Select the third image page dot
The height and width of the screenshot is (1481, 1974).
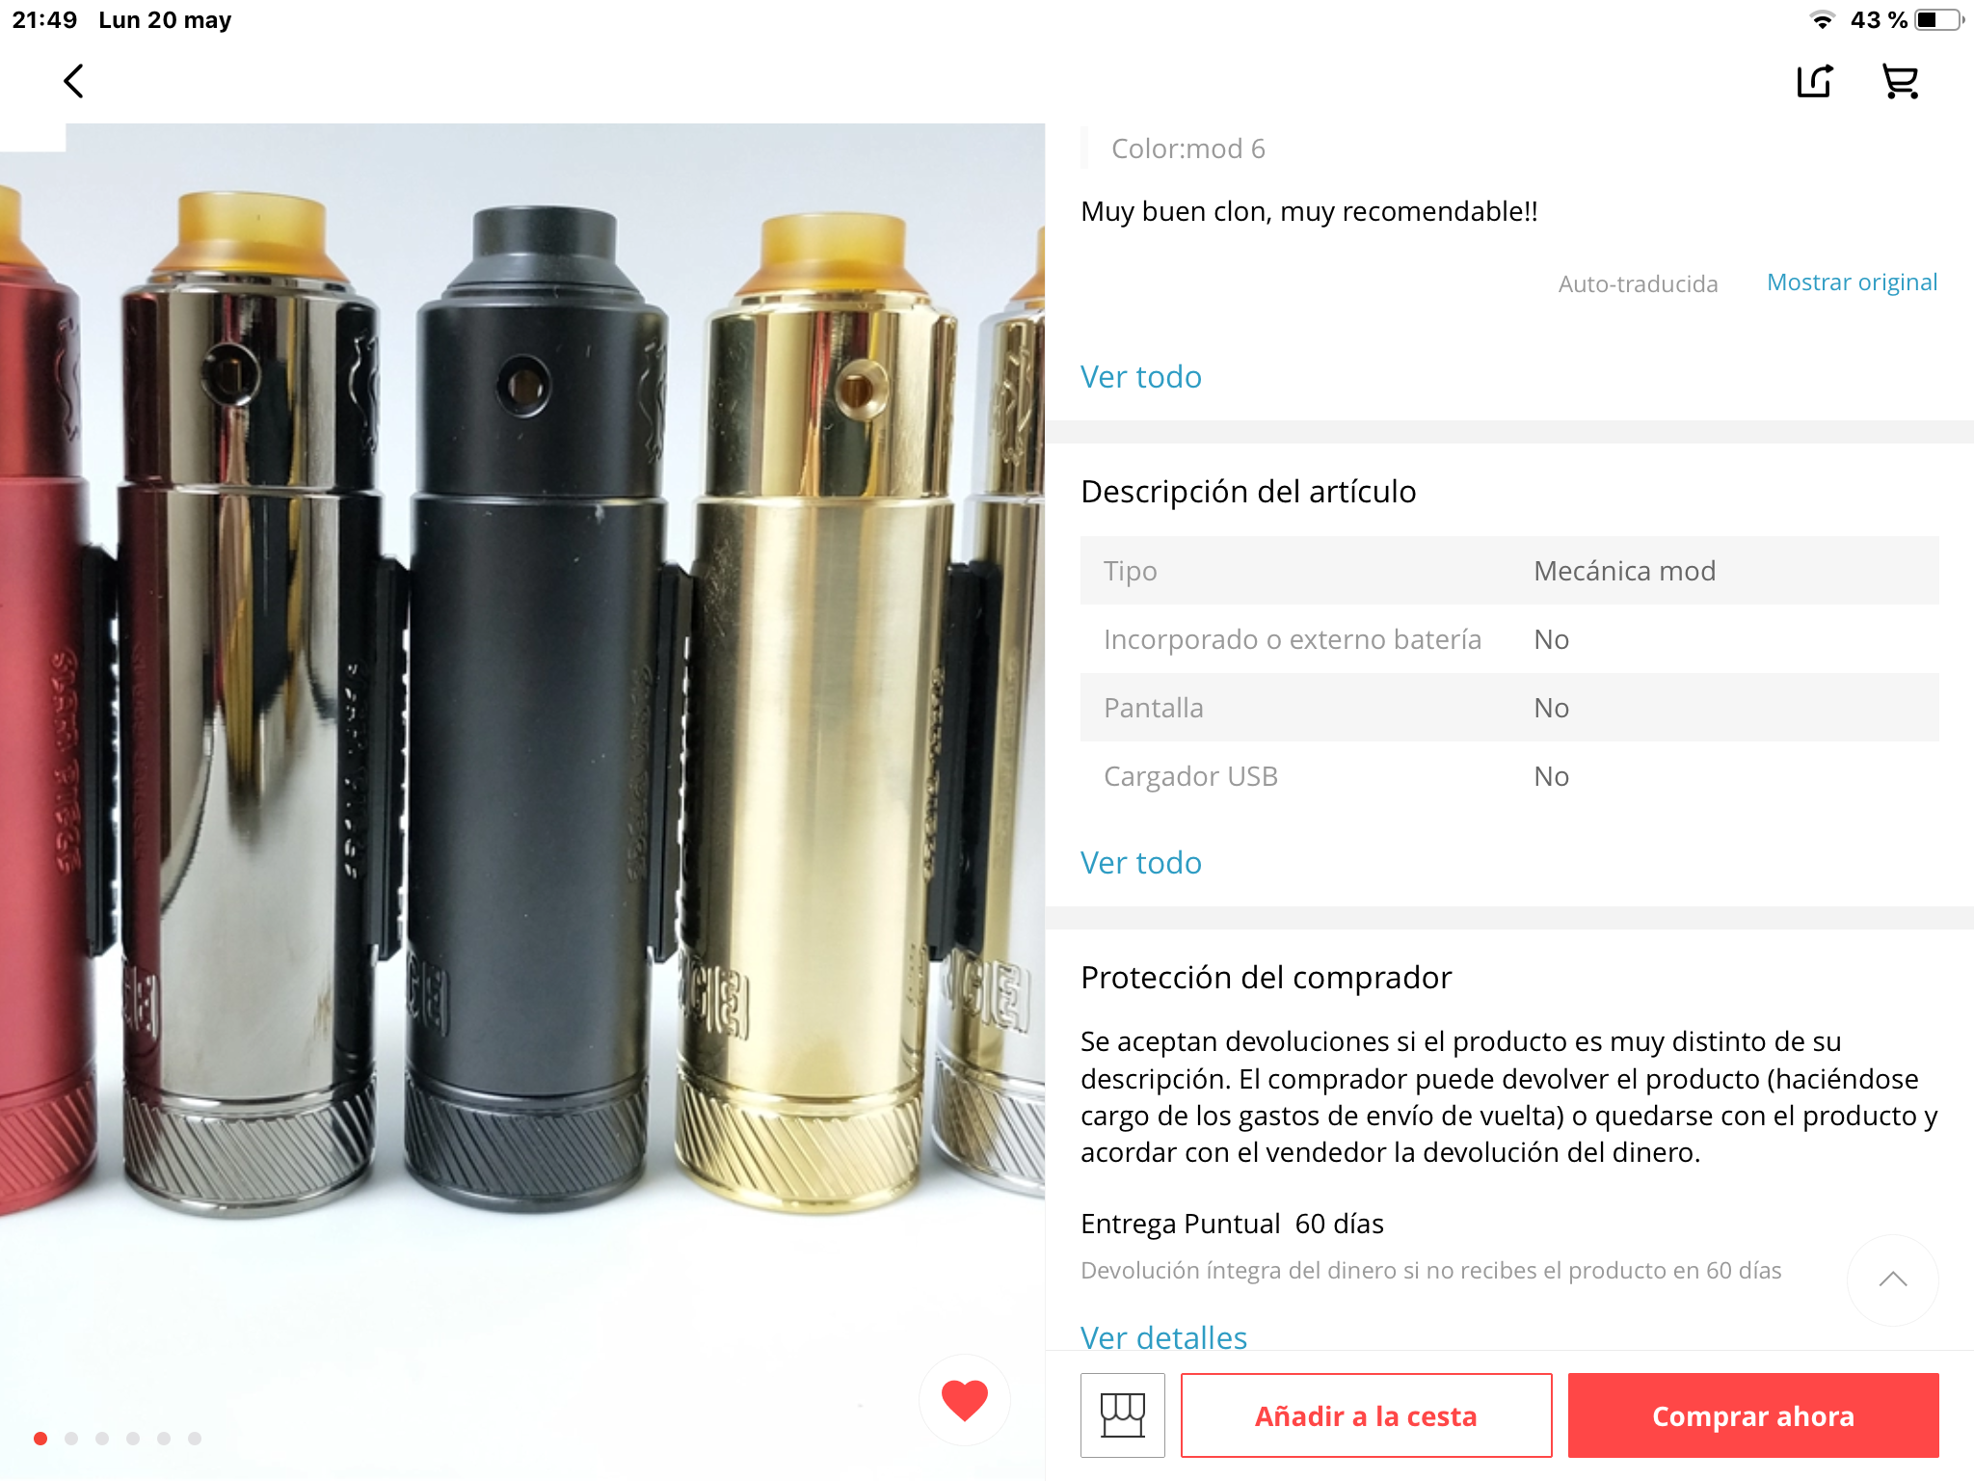point(102,1439)
